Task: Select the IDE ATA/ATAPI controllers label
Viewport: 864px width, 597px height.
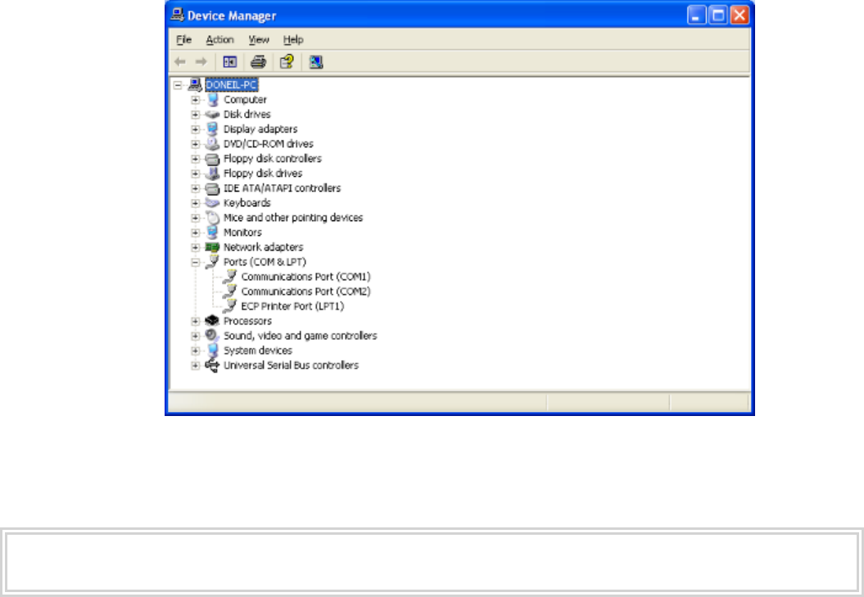Action: (x=282, y=188)
